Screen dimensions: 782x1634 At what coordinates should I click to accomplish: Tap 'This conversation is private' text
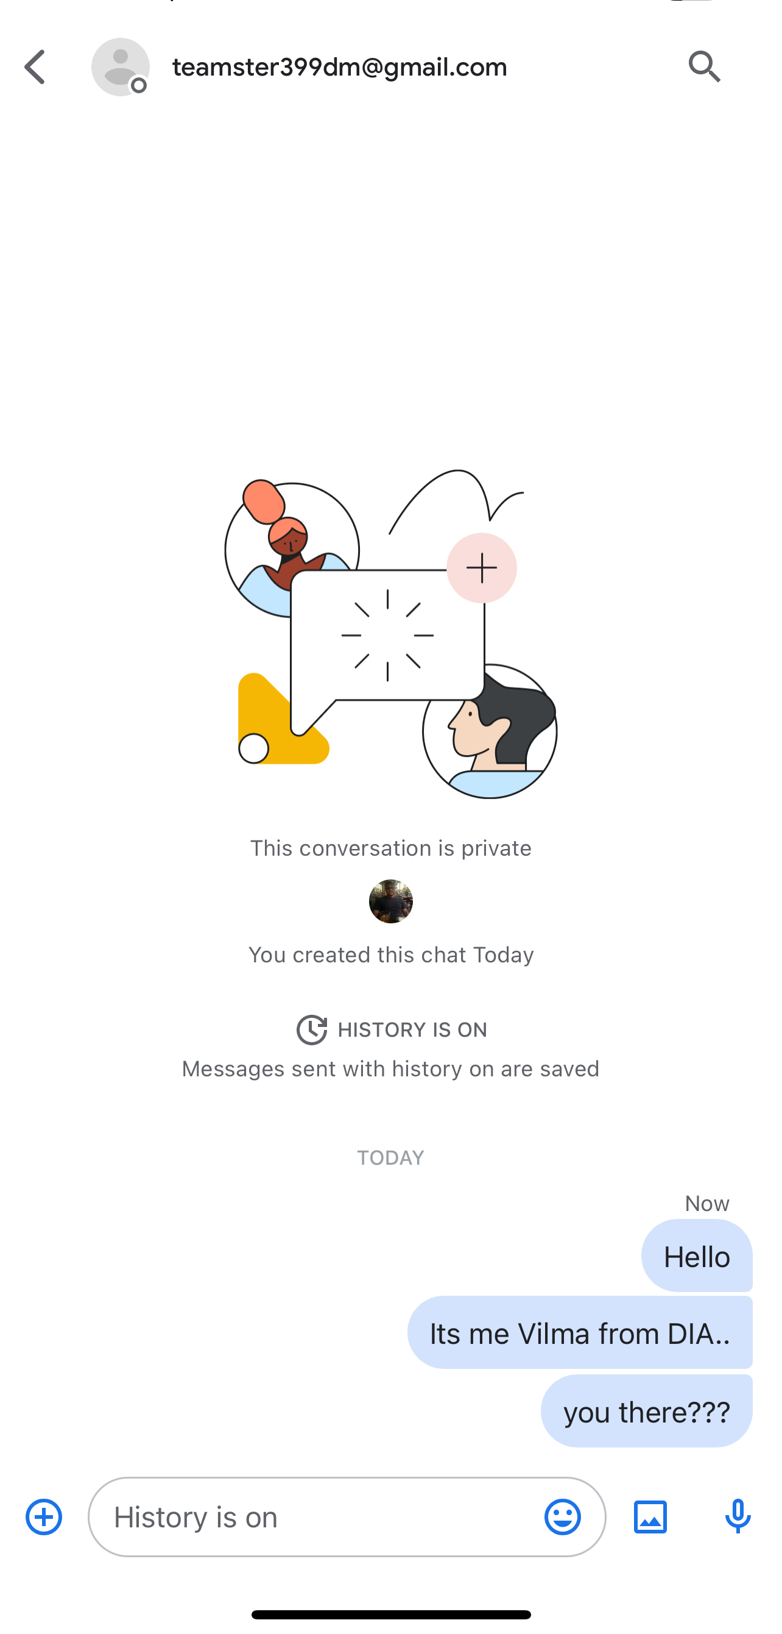click(x=391, y=848)
